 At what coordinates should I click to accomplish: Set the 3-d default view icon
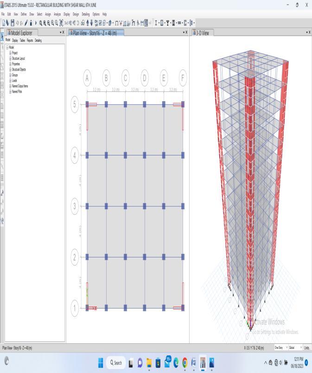[x=66, y=23]
